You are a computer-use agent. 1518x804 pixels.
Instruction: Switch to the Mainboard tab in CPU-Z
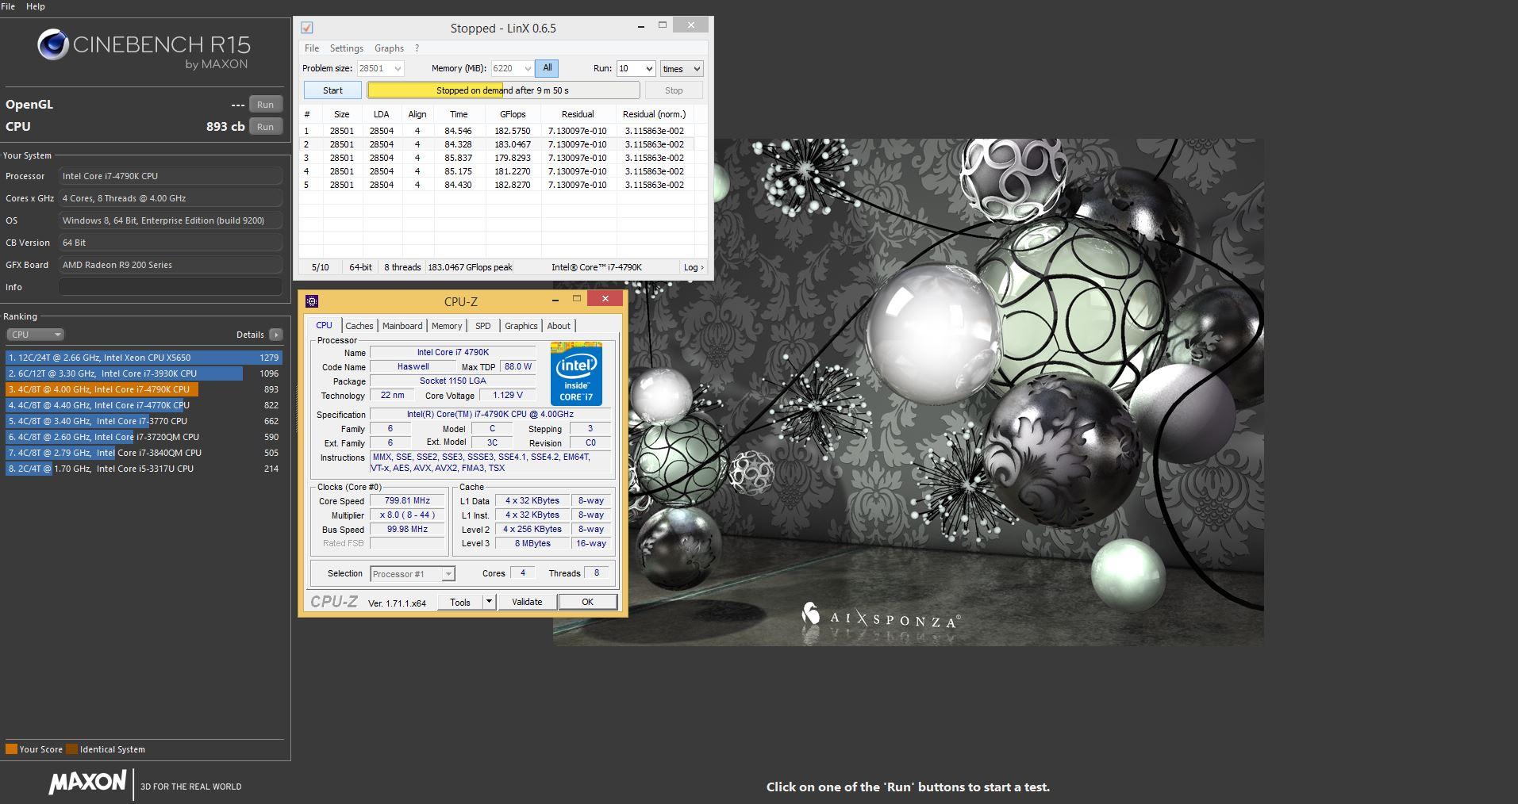[402, 326]
